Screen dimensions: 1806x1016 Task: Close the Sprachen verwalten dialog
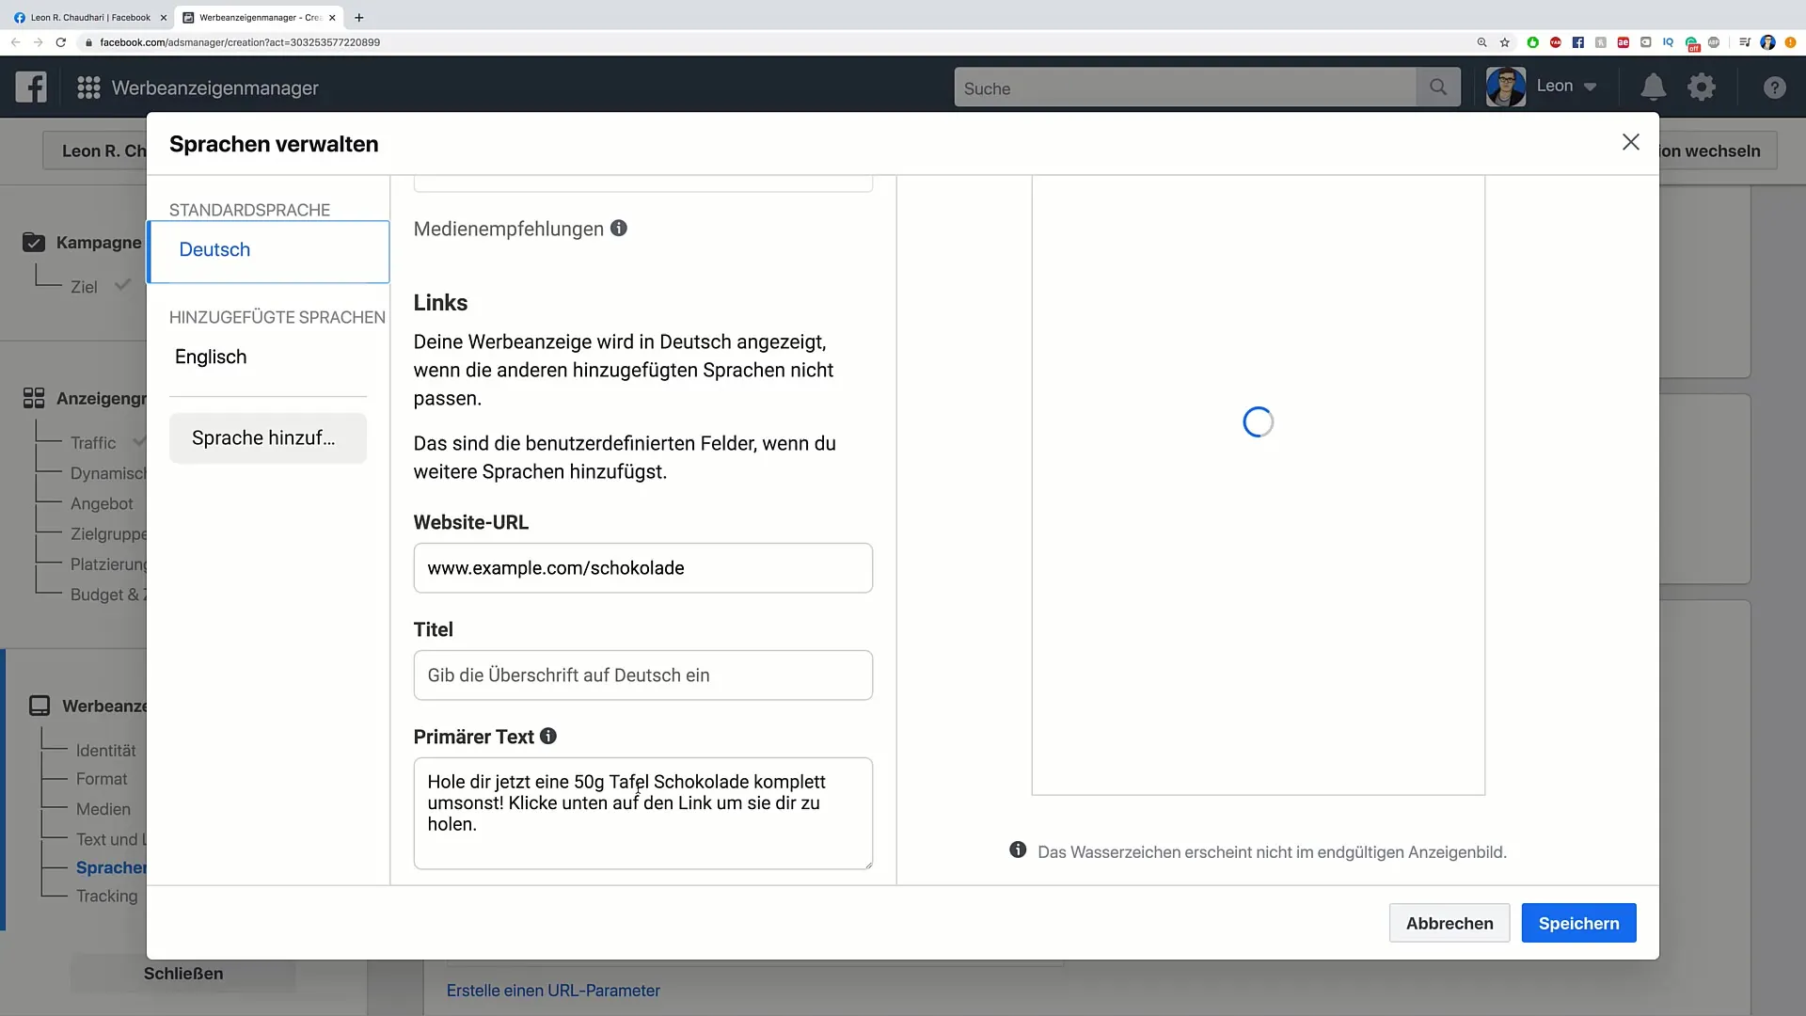point(1631,142)
